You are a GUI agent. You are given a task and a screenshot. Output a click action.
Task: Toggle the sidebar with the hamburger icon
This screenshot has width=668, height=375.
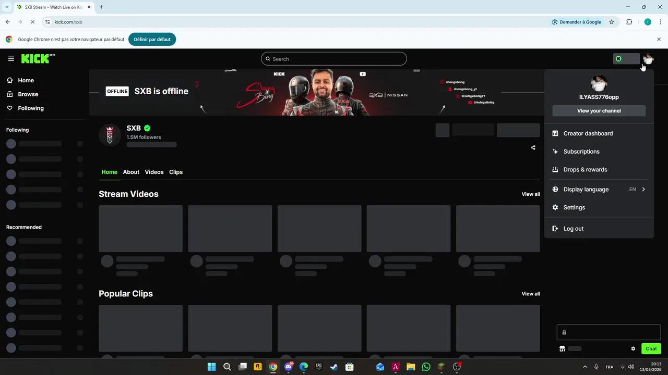click(x=11, y=58)
